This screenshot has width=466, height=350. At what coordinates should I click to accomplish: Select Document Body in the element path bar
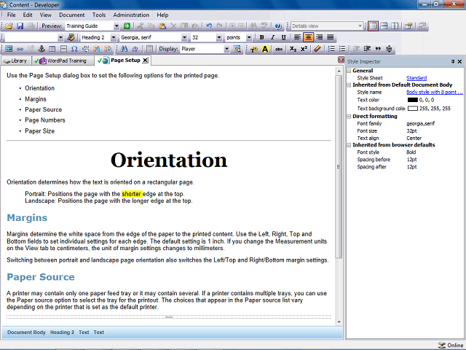click(26, 332)
